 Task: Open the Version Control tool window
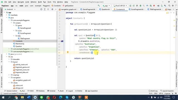pyautogui.click(x=11, y=91)
